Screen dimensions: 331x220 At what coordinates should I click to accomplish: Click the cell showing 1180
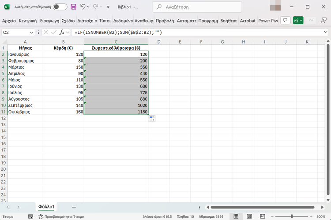coord(116,112)
